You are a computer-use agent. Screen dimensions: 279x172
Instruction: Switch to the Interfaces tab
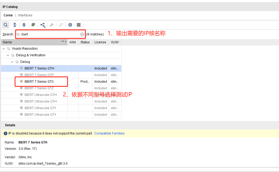25,15
